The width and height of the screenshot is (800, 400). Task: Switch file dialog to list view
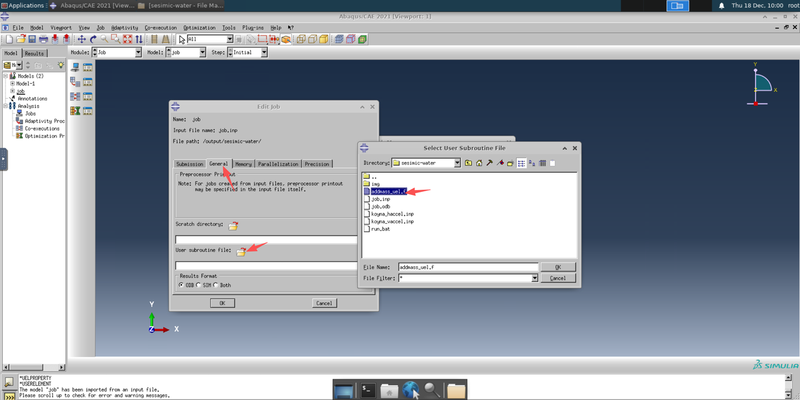(x=521, y=163)
